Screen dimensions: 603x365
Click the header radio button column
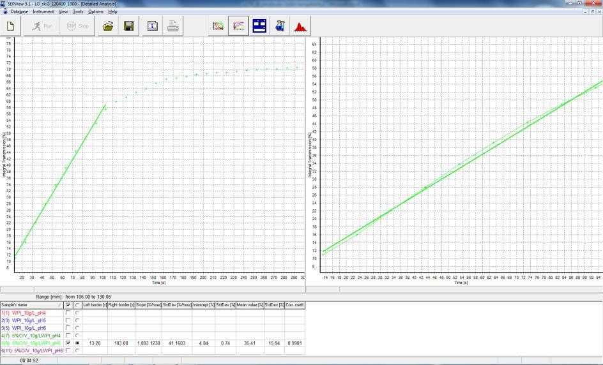(77, 305)
